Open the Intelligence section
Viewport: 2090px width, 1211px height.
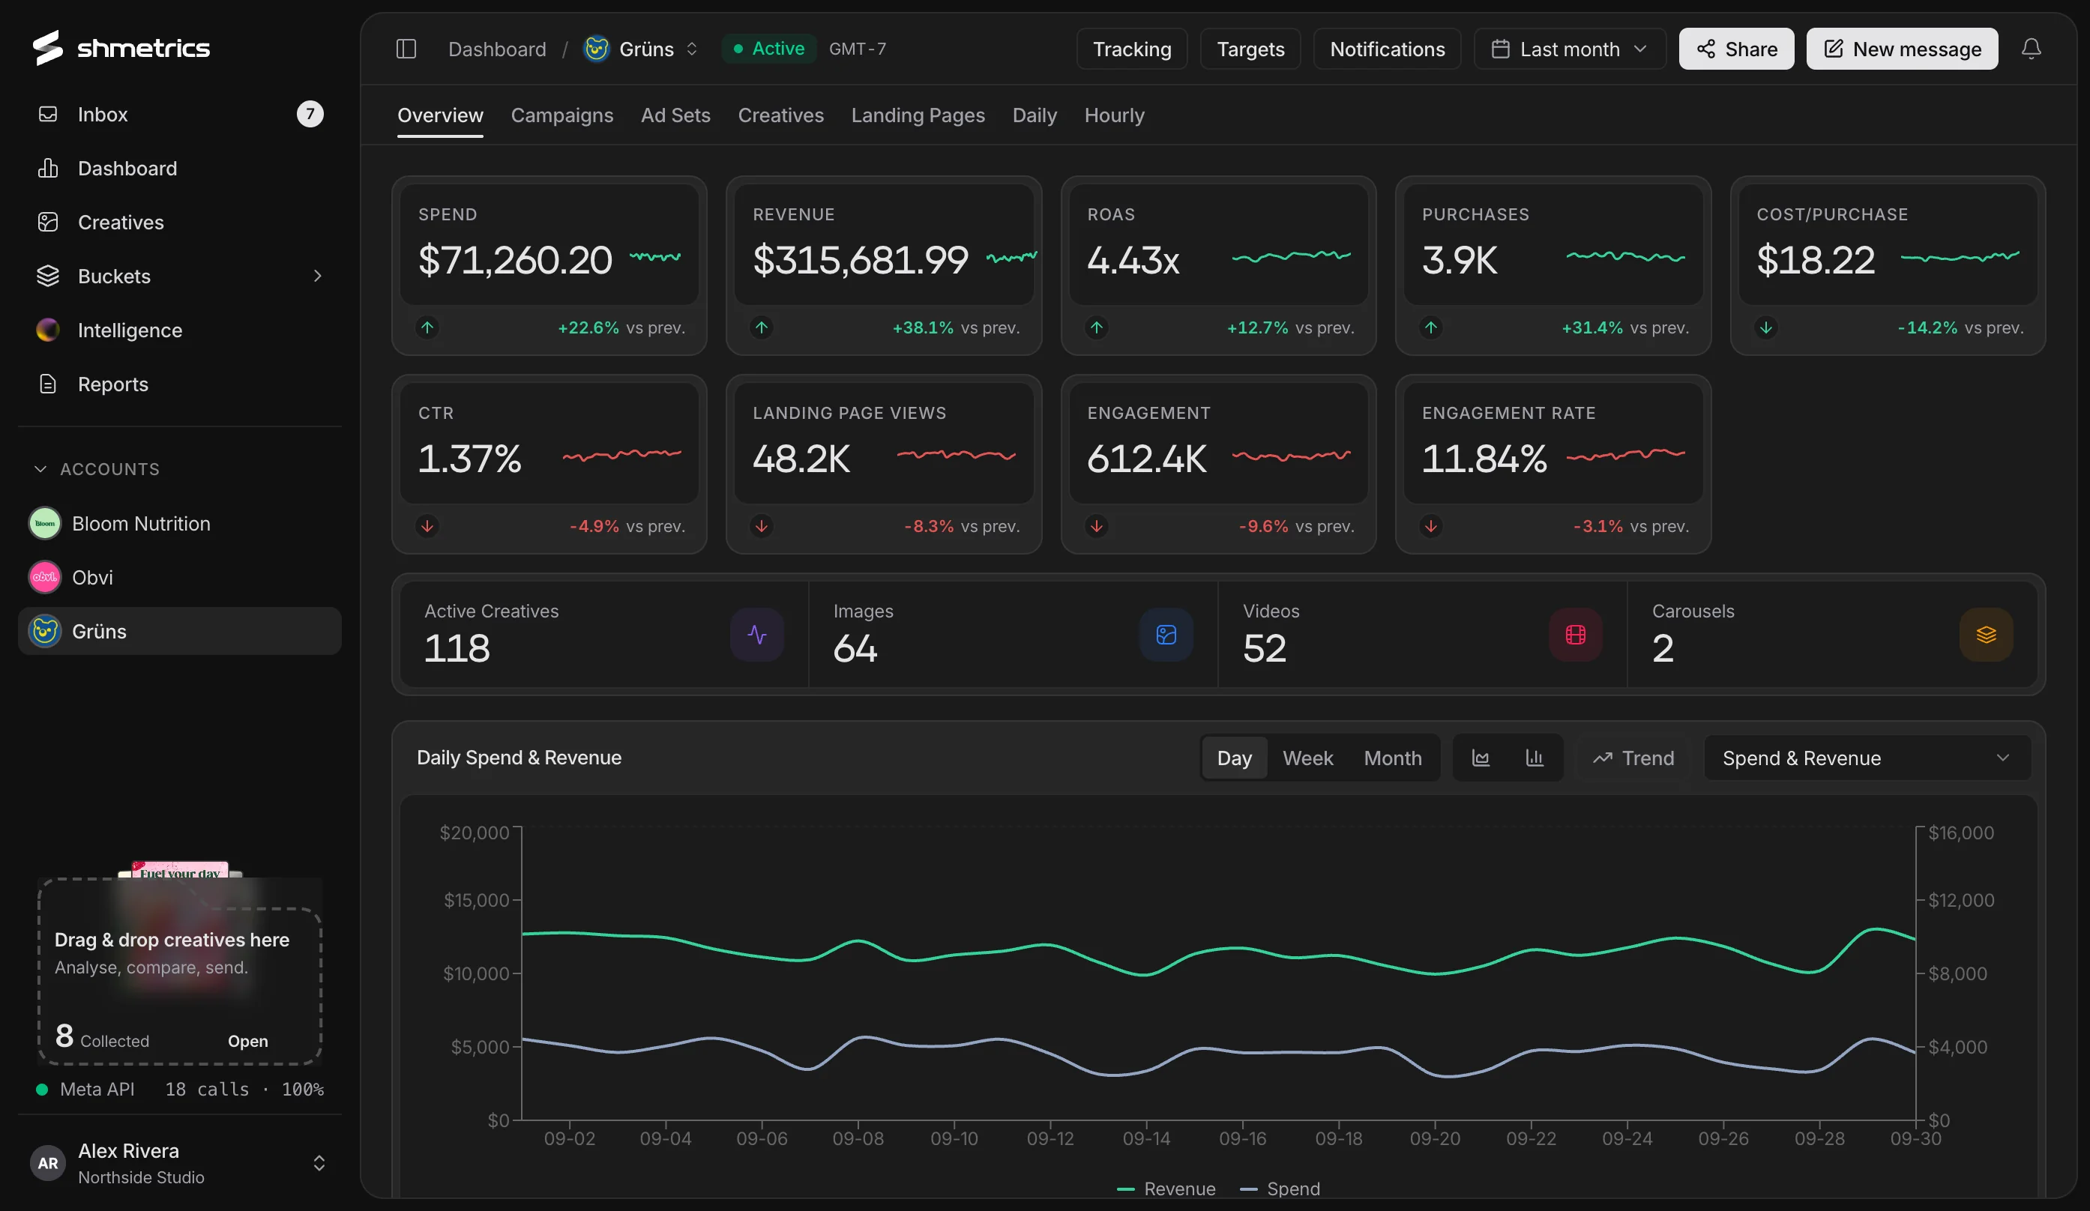[x=179, y=330]
